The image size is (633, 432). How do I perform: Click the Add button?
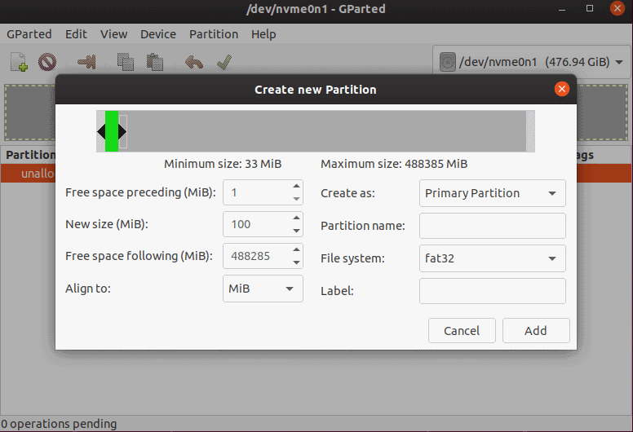536,331
